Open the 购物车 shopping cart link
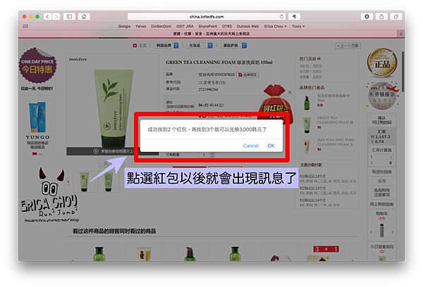Screen dimensions: 423x287 (381, 215)
